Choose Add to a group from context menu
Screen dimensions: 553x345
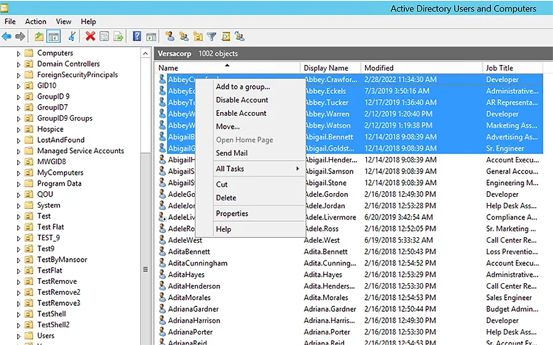[x=243, y=86]
